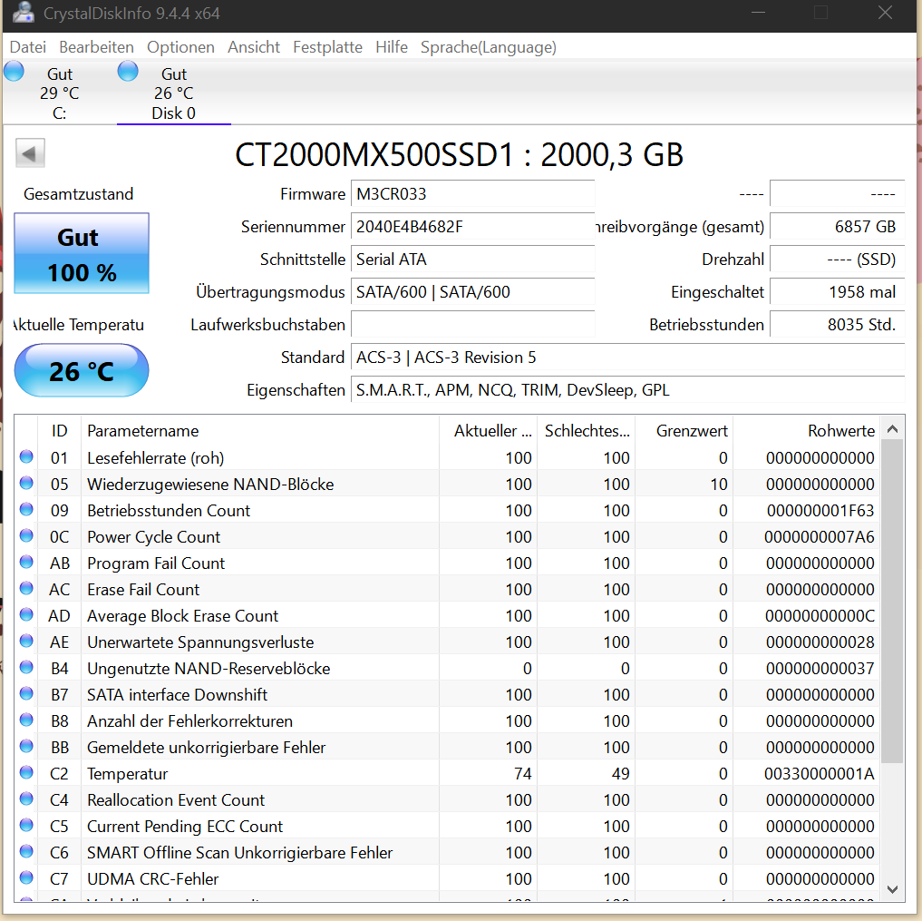This screenshot has width=922, height=921.
Task: Click status icon of Program Fail Count row
Action: coord(26,562)
